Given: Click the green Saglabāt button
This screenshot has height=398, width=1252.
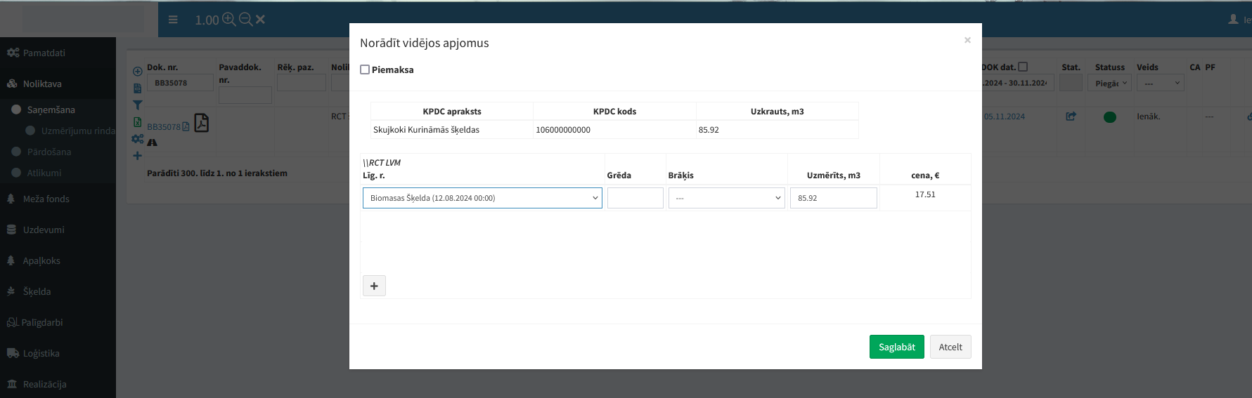Looking at the screenshot, I should pyautogui.click(x=896, y=347).
